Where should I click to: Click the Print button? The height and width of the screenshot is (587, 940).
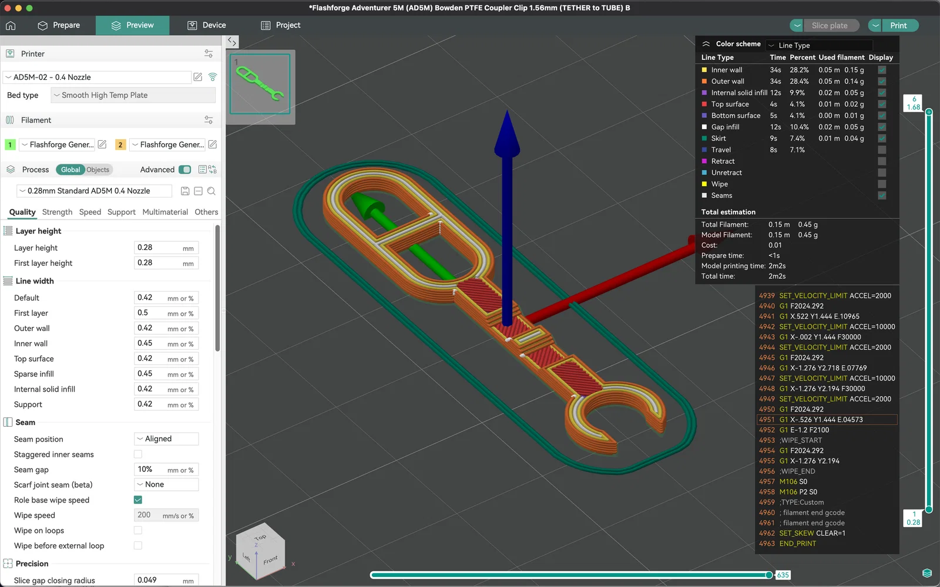(x=898, y=25)
